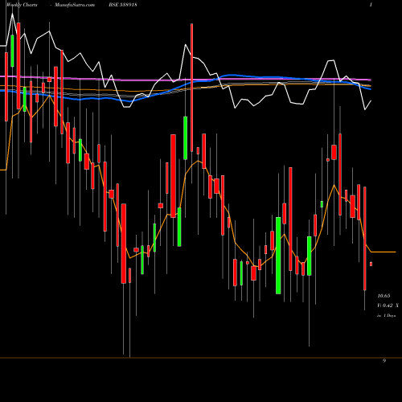The image size is (402, 402).
Task: Click the 'in 1 Days' label
Action: coord(386,316)
